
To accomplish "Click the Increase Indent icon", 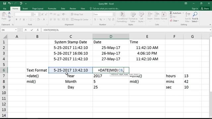I will click(67, 20).
